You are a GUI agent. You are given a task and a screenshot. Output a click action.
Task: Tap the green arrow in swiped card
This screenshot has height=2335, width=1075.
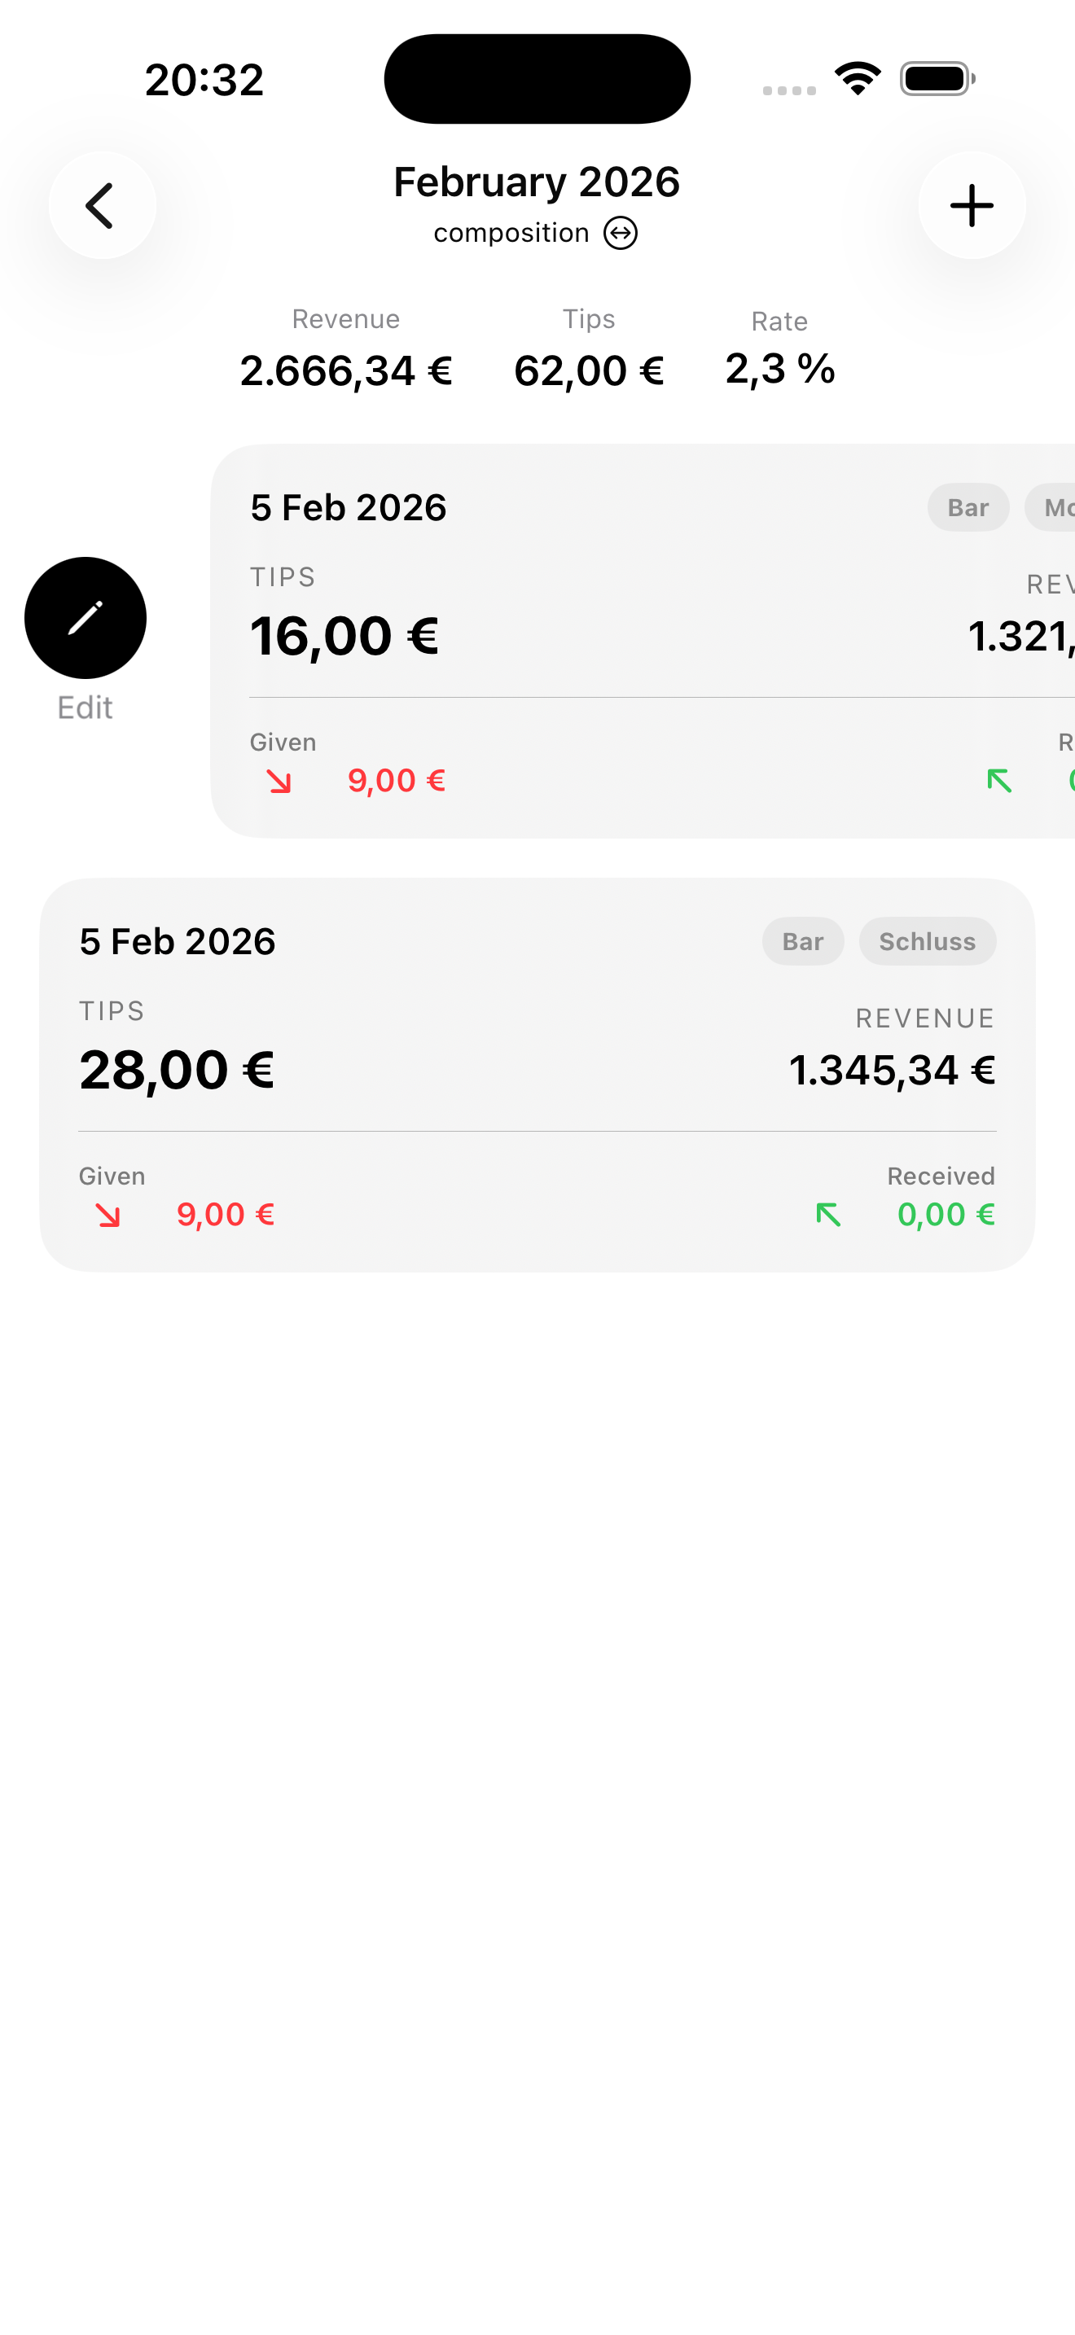click(x=999, y=781)
